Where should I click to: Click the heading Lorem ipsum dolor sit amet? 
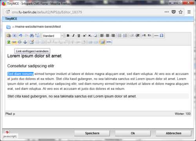point(34,56)
